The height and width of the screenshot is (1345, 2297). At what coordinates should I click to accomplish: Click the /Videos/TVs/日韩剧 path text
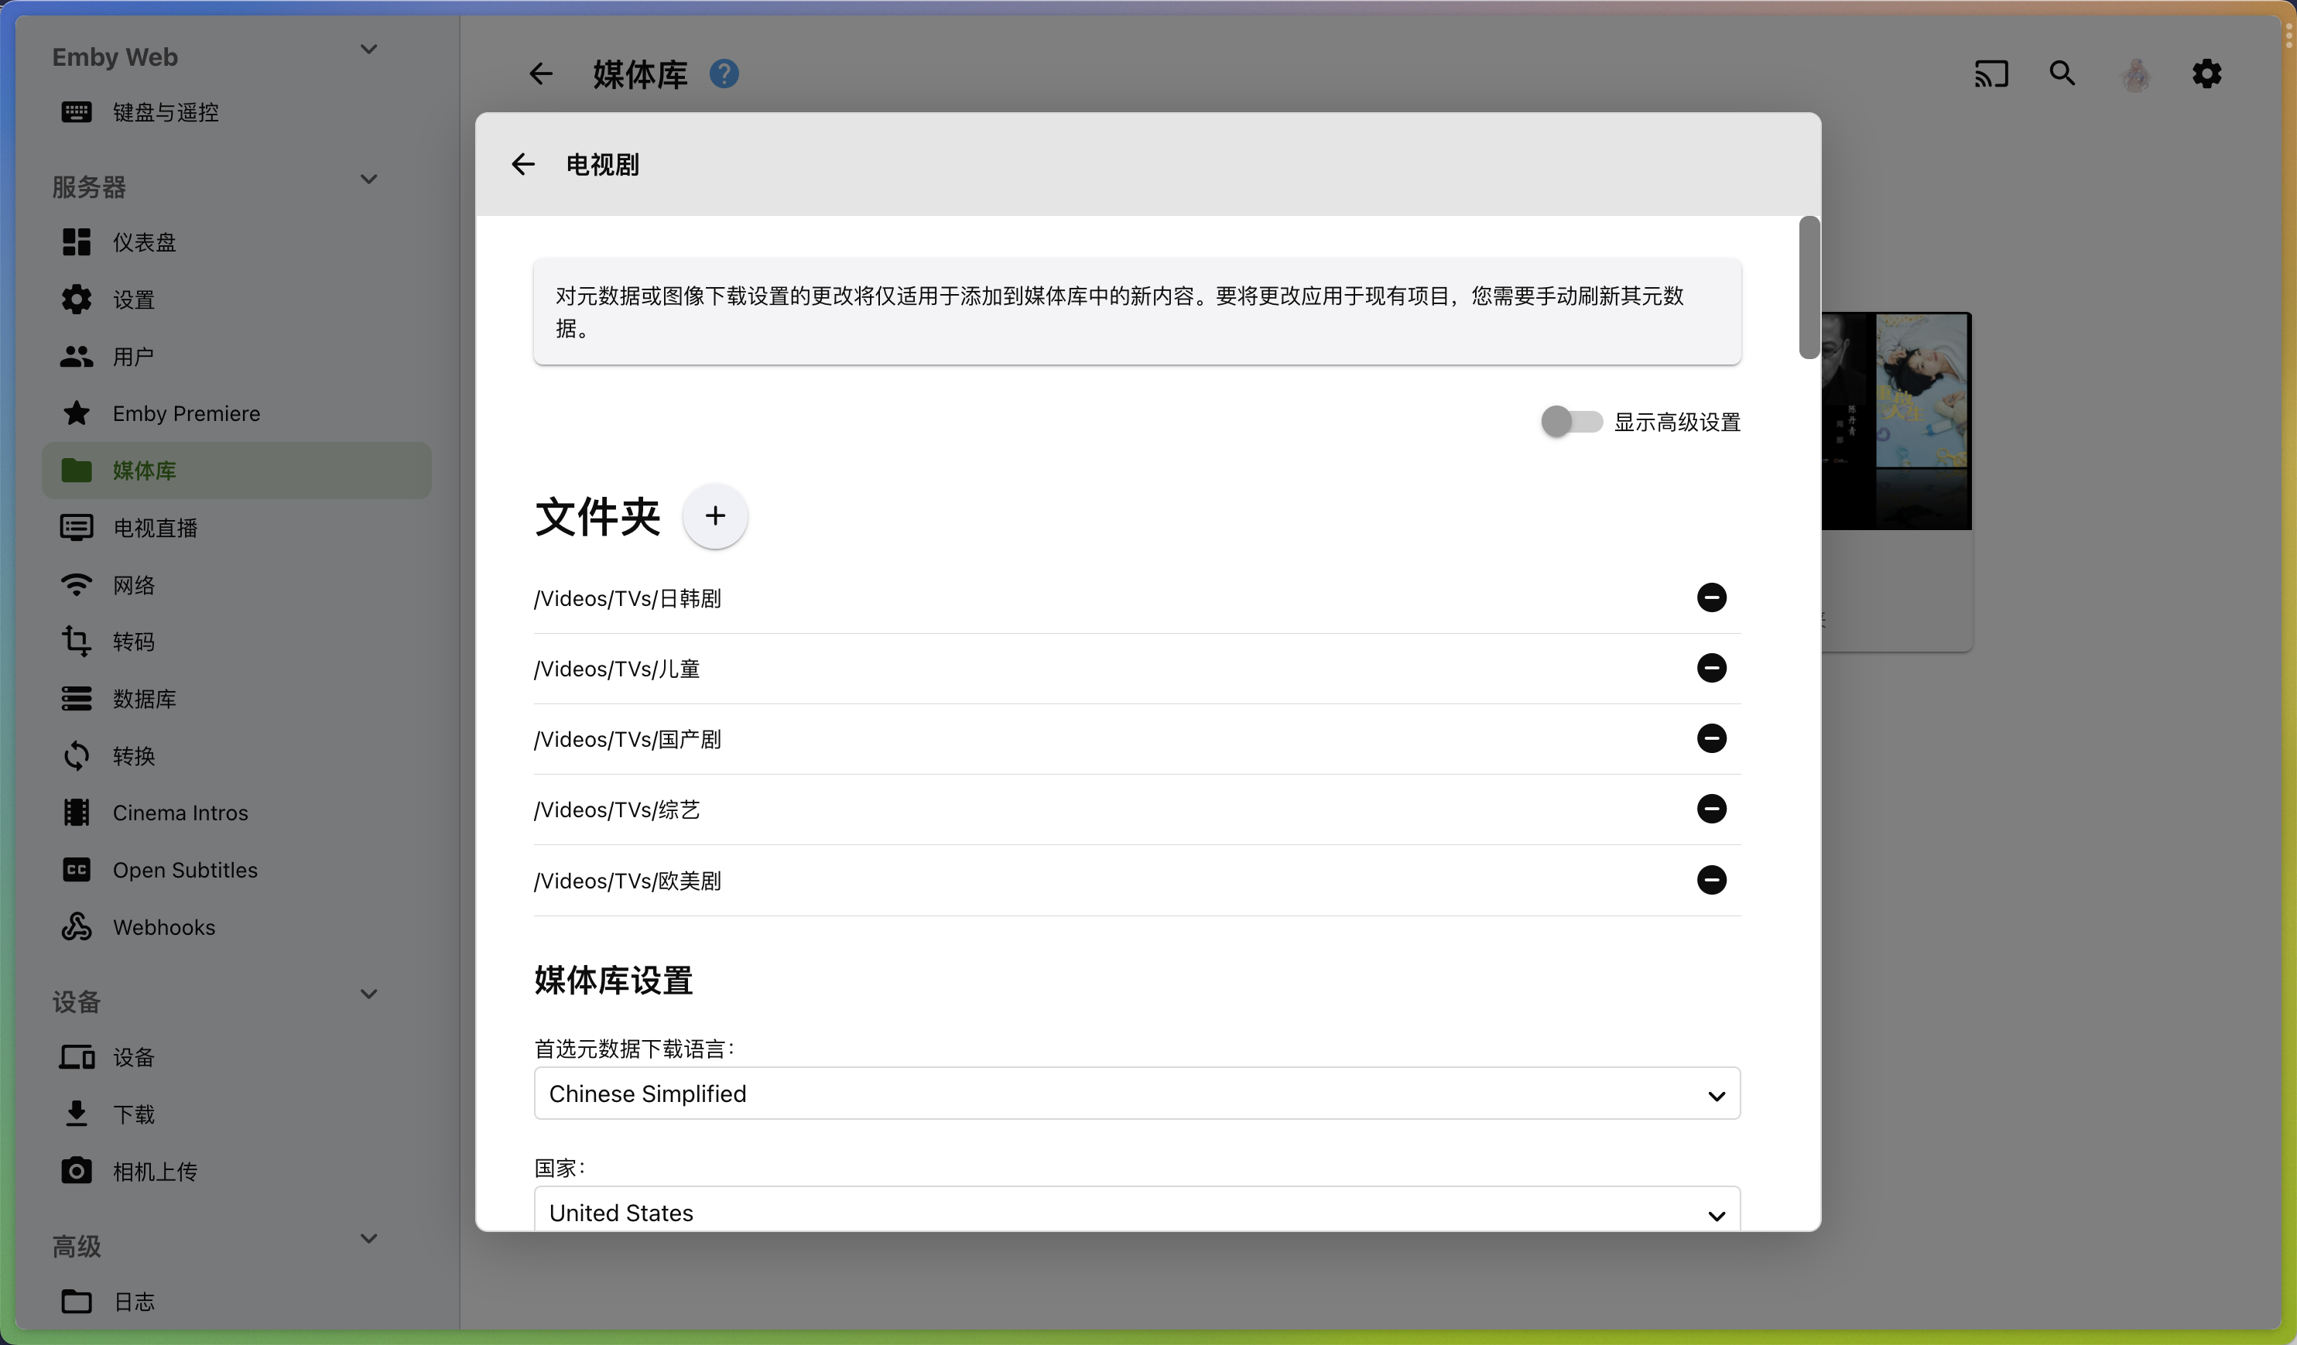tap(627, 599)
